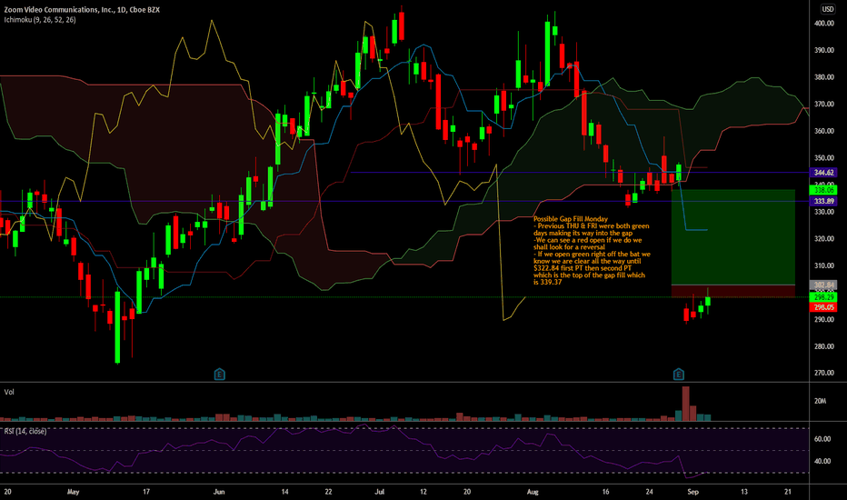The width and height of the screenshot is (847, 500).
Task: Click the 13 date on time axis
Action: [743, 492]
